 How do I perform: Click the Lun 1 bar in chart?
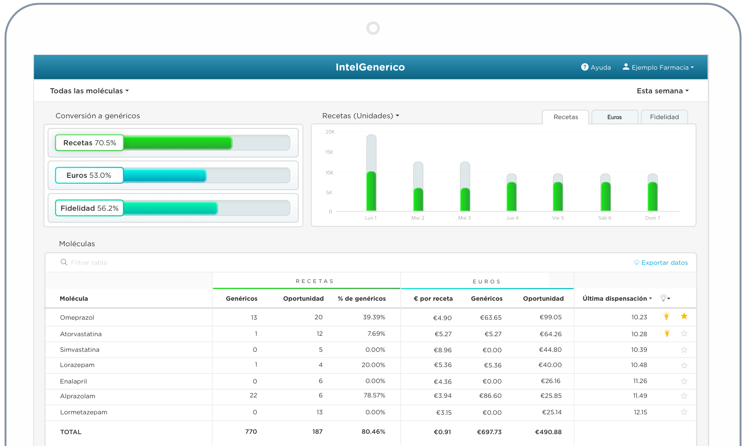[371, 173]
